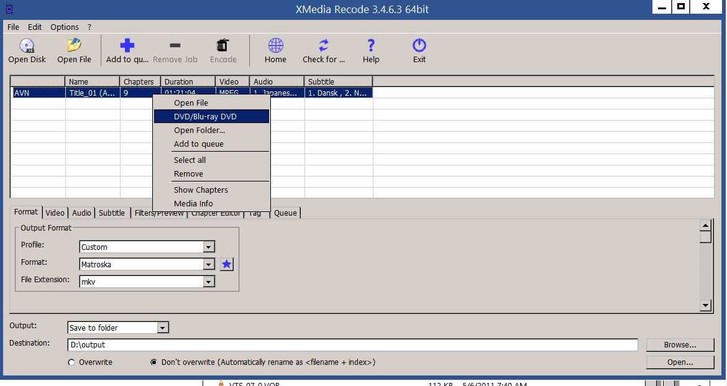The width and height of the screenshot is (727, 386).
Task: Click the Check for updates icon
Action: pyautogui.click(x=324, y=45)
